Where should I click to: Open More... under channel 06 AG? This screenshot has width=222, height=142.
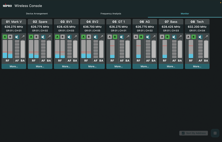click(145, 67)
